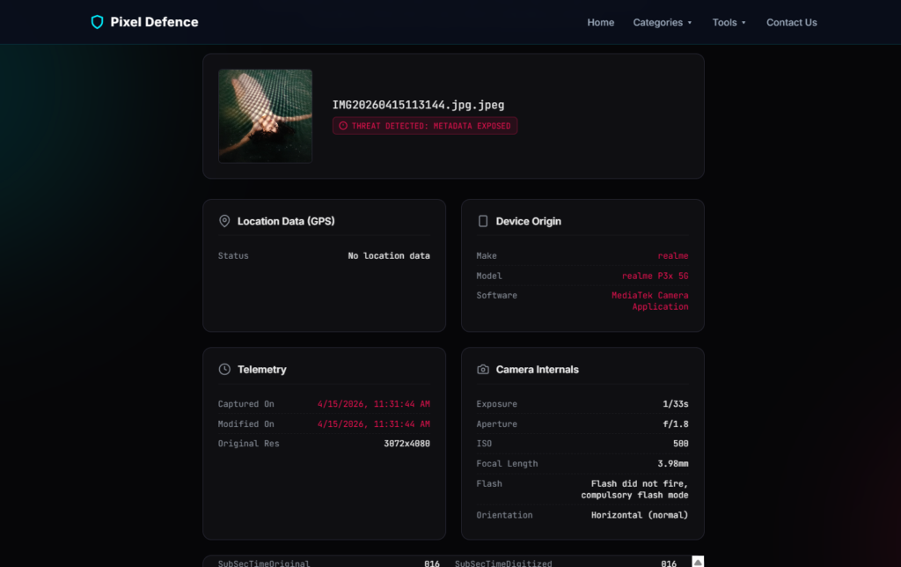The width and height of the screenshot is (901, 567).
Task: Click the camera icon beside Camera Internals
Action: (483, 370)
